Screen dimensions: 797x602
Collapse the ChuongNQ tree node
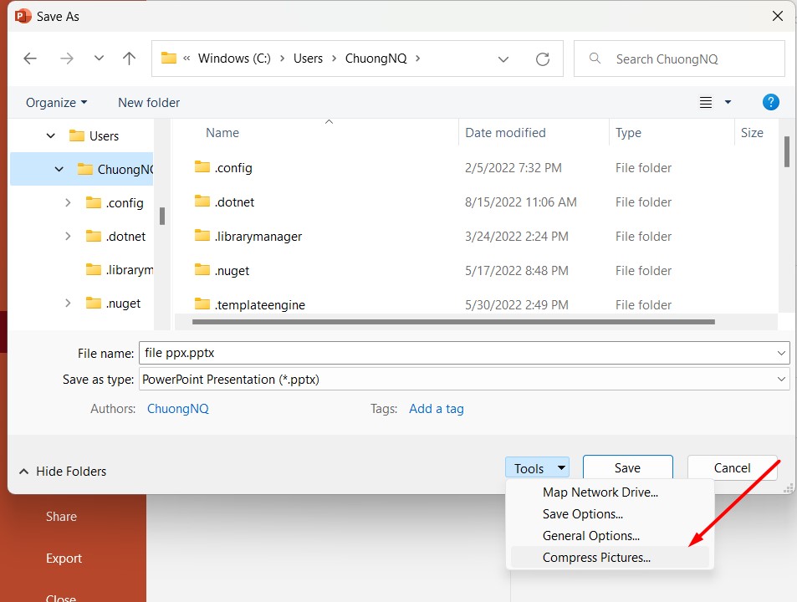pos(59,169)
